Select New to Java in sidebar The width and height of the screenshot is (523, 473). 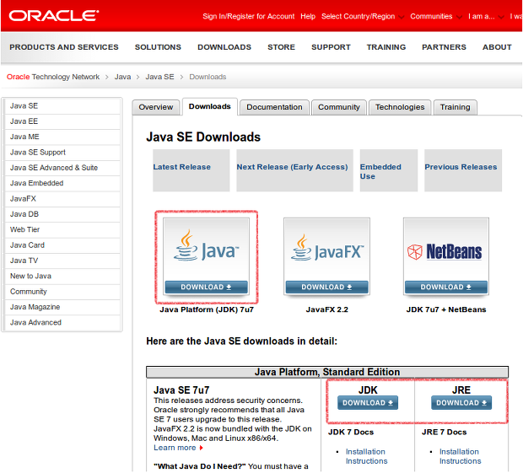coord(62,276)
